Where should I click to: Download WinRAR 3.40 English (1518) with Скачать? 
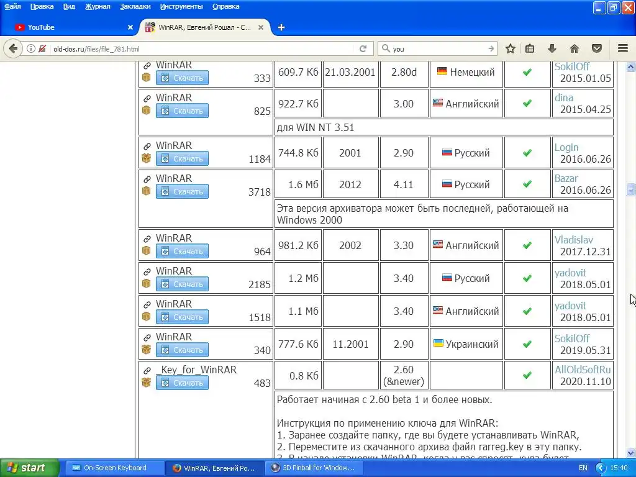click(182, 317)
